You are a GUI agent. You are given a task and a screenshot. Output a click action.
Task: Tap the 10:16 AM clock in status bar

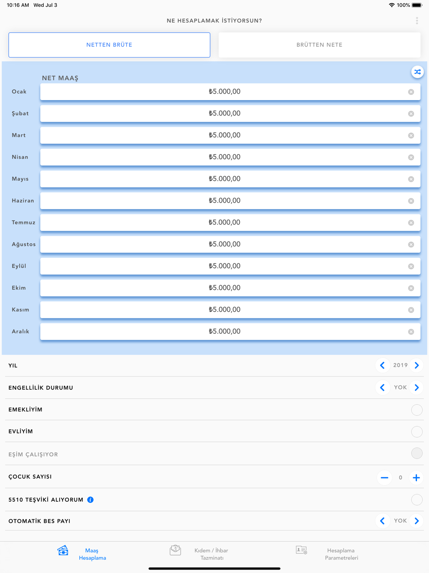[18, 5]
